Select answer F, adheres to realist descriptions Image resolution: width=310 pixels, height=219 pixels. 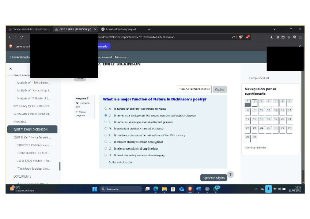pos(106,142)
